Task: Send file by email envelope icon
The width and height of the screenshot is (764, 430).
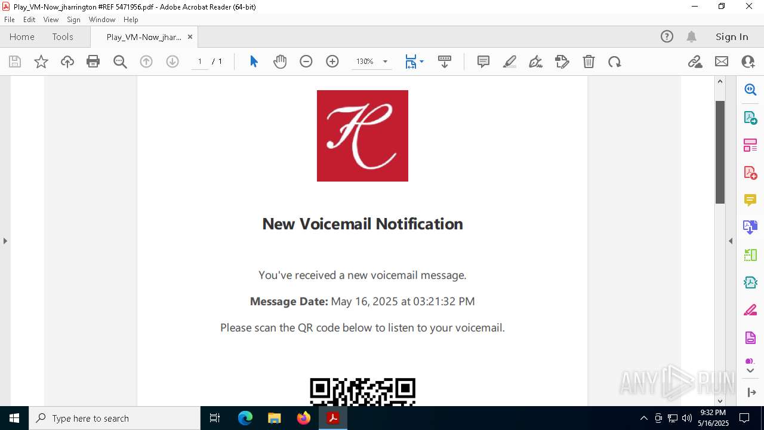Action: (722, 62)
